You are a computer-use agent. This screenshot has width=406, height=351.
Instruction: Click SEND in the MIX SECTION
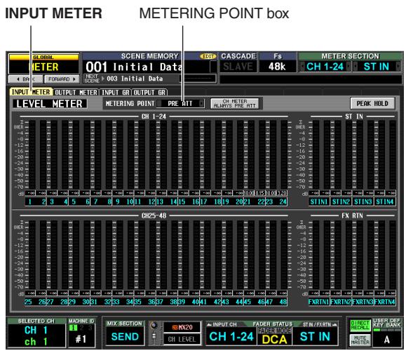tap(125, 336)
